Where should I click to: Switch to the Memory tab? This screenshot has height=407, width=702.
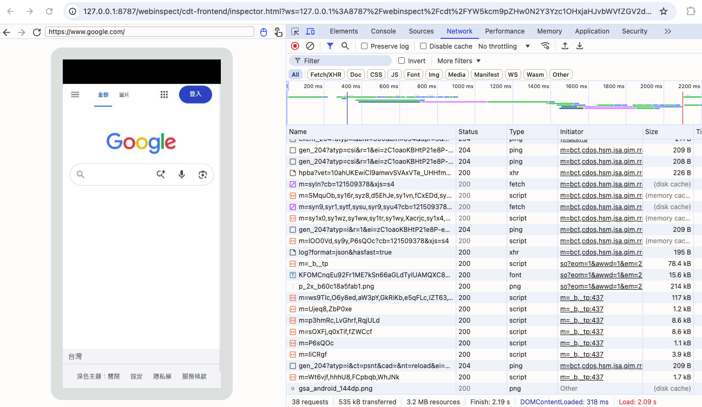point(549,31)
